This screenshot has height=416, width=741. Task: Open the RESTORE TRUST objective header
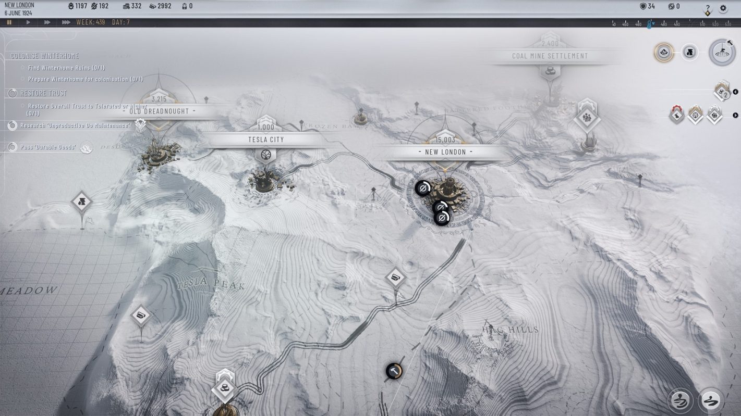click(x=43, y=93)
